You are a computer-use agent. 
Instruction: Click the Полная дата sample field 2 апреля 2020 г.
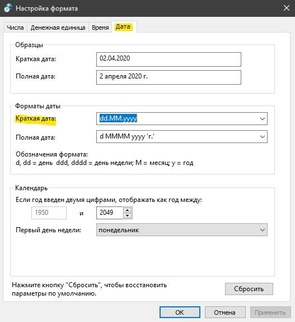[168, 77]
